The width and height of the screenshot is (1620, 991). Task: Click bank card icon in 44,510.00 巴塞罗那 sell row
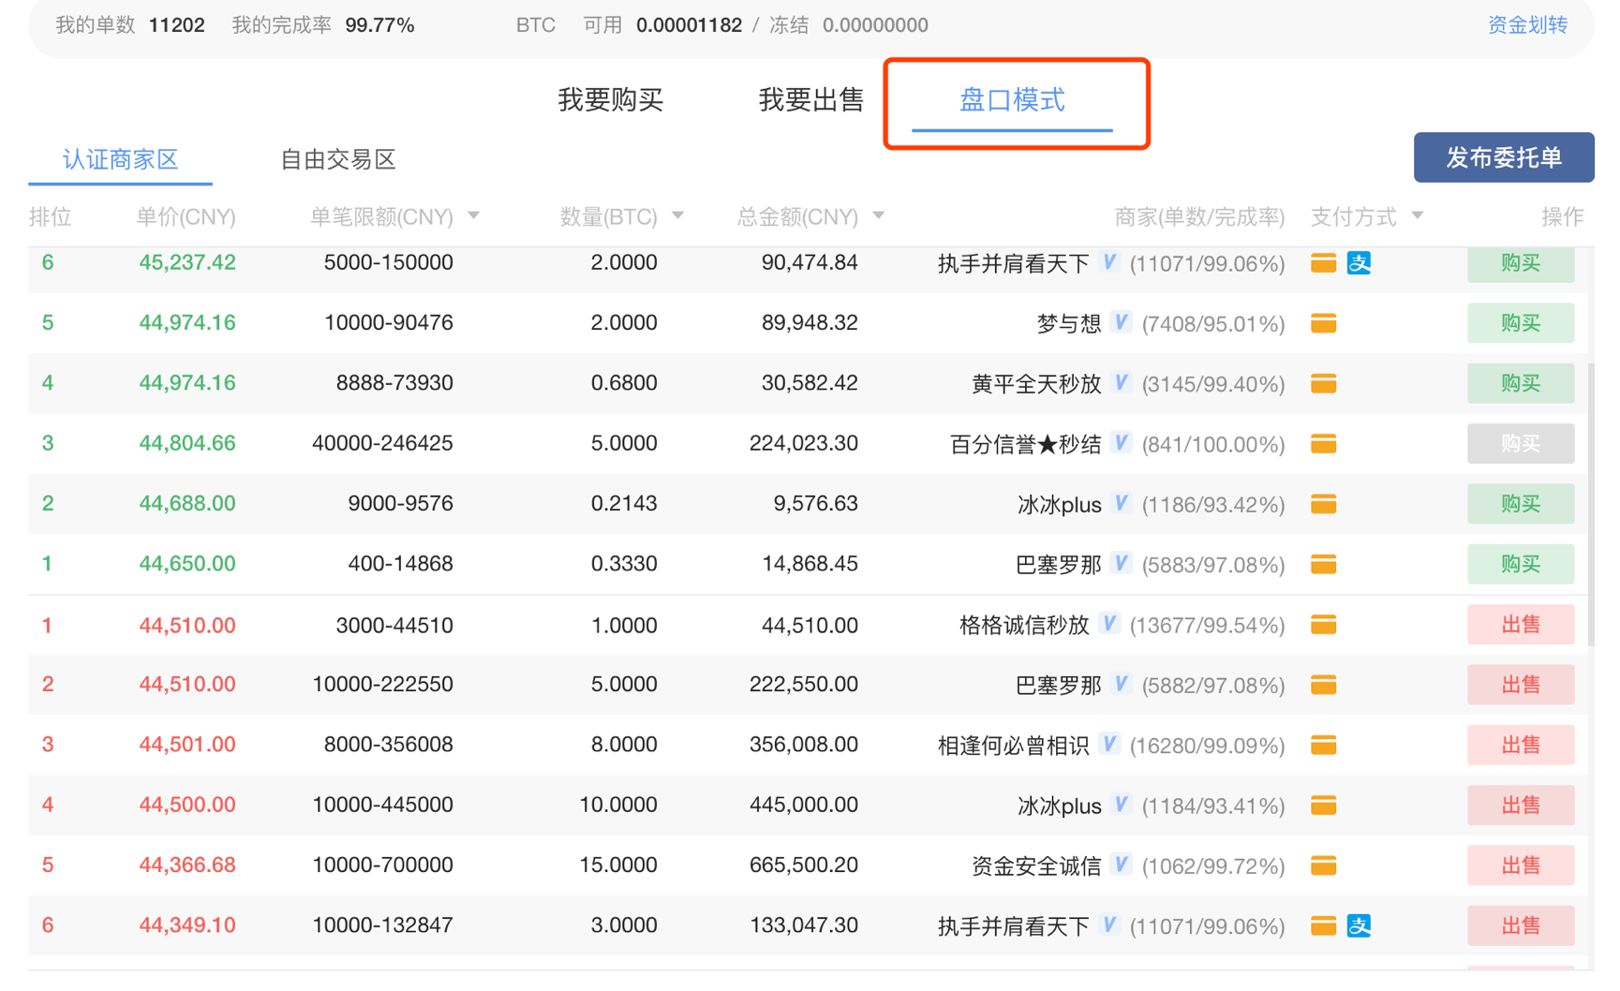(1323, 685)
